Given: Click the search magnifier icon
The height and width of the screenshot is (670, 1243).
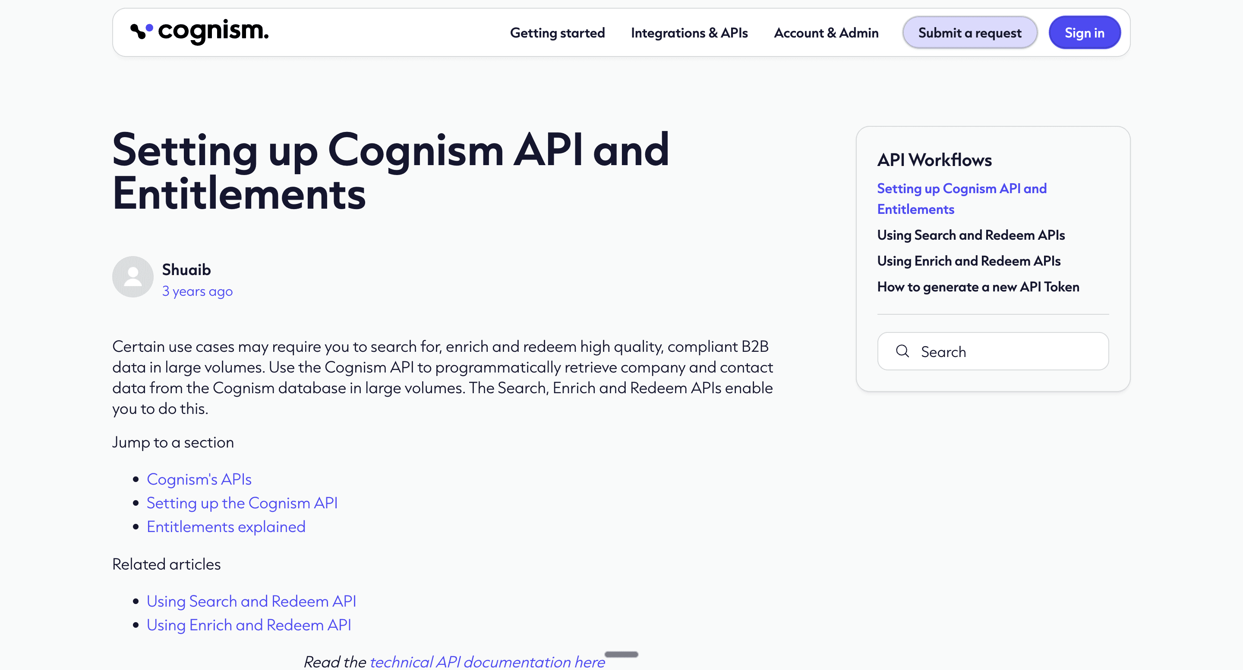Looking at the screenshot, I should click(x=902, y=351).
